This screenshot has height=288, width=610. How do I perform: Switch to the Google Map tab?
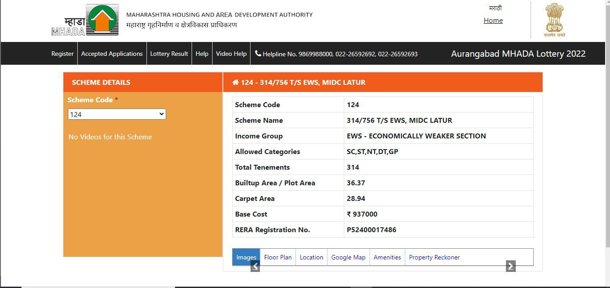point(348,257)
